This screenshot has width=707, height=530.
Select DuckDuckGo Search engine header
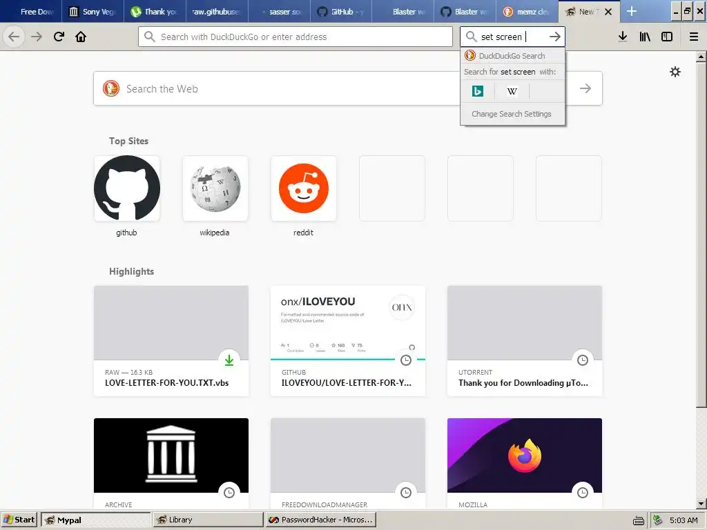pos(512,55)
